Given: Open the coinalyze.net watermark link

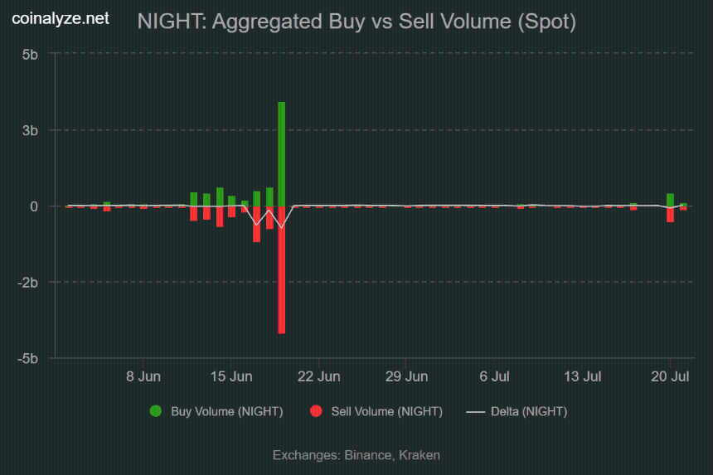Looking at the screenshot, I should (61, 18).
